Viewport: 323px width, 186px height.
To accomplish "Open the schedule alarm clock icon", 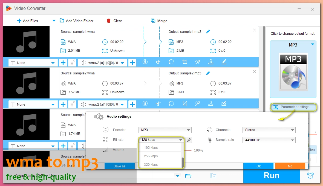I will (x=310, y=176).
